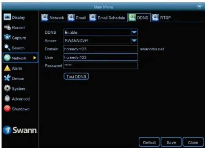
Task: Open Search magnifier icon
Action: [x=7, y=47]
